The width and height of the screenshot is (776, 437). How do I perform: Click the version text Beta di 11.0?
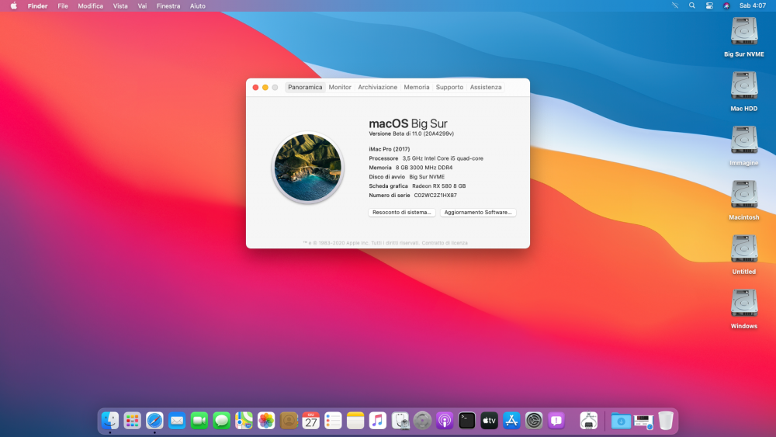411,134
